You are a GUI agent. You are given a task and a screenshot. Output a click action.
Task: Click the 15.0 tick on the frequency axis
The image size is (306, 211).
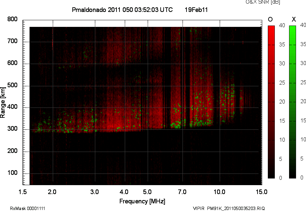[261, 192]
